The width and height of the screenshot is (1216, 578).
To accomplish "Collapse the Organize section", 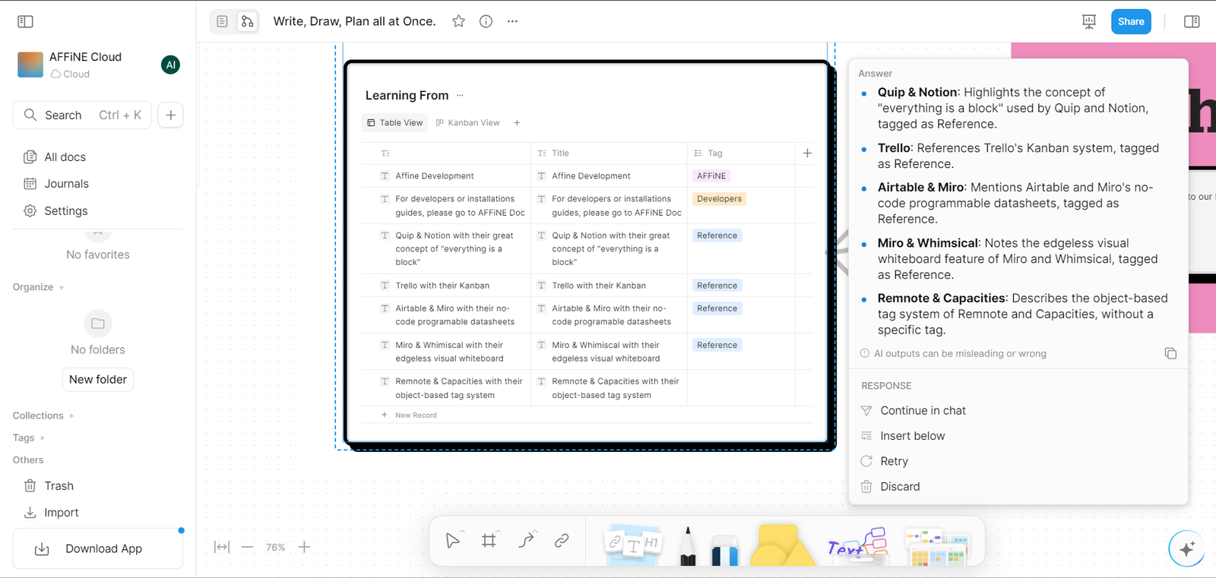I will [38, 287].
